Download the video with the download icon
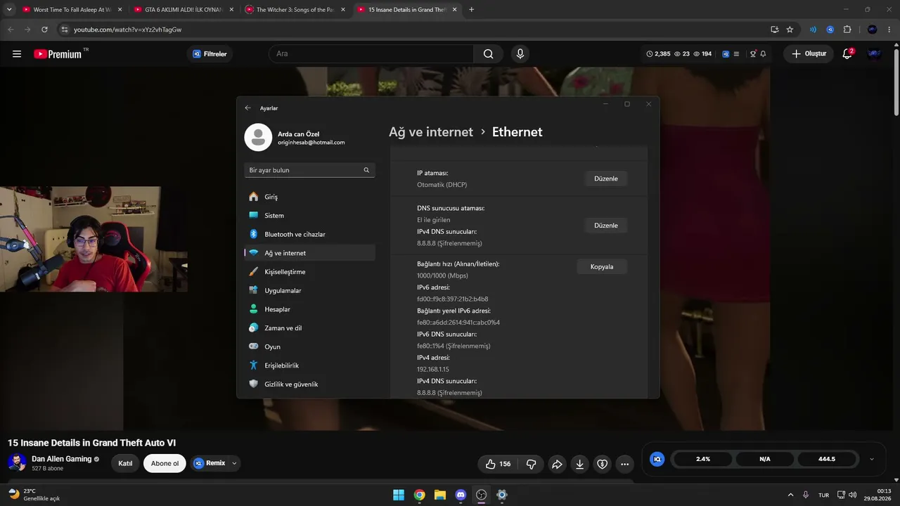 579,464
